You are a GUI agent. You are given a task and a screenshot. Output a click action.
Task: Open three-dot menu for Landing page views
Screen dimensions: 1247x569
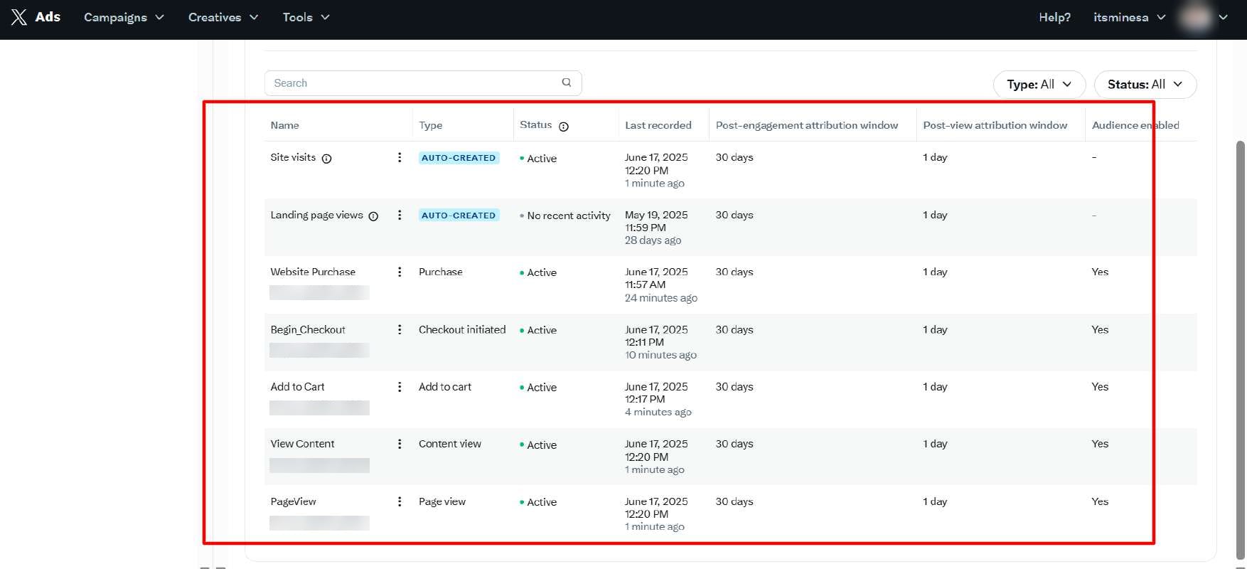(x=400, y=215)
